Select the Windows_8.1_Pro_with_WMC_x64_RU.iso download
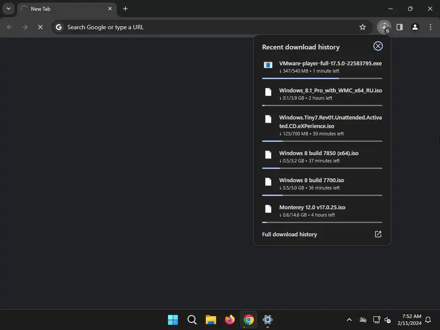Image resolution: width=440 pixels, height=330 pixels. [x=330, y=90]
